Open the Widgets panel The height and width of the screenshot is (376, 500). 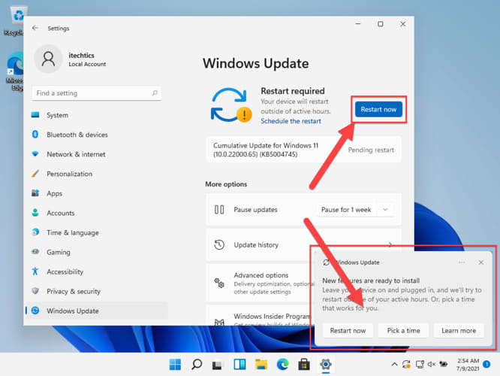239,364
